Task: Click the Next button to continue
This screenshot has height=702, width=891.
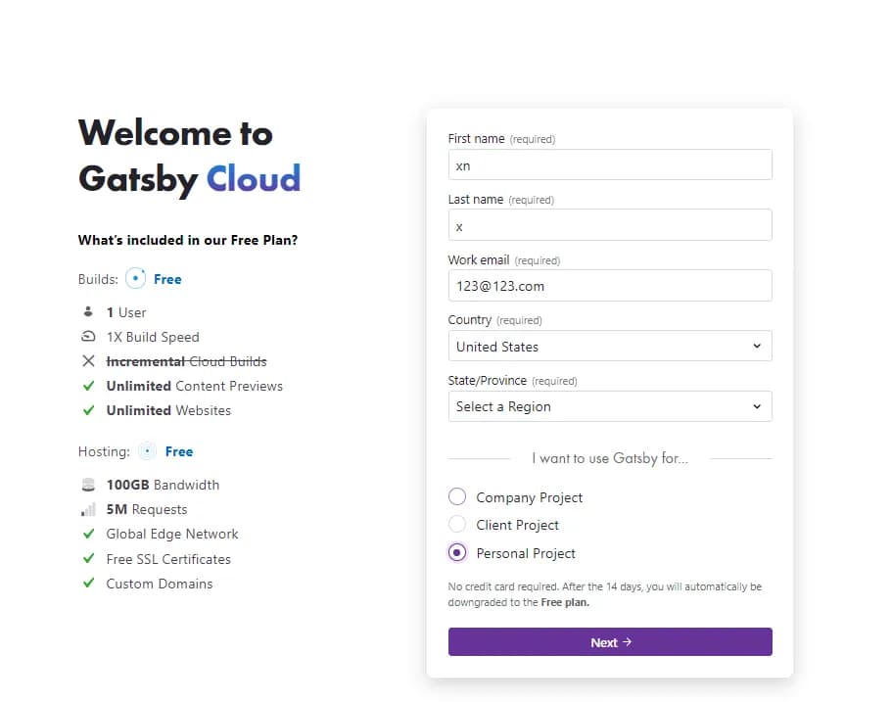Action: (x=610, y=641)
